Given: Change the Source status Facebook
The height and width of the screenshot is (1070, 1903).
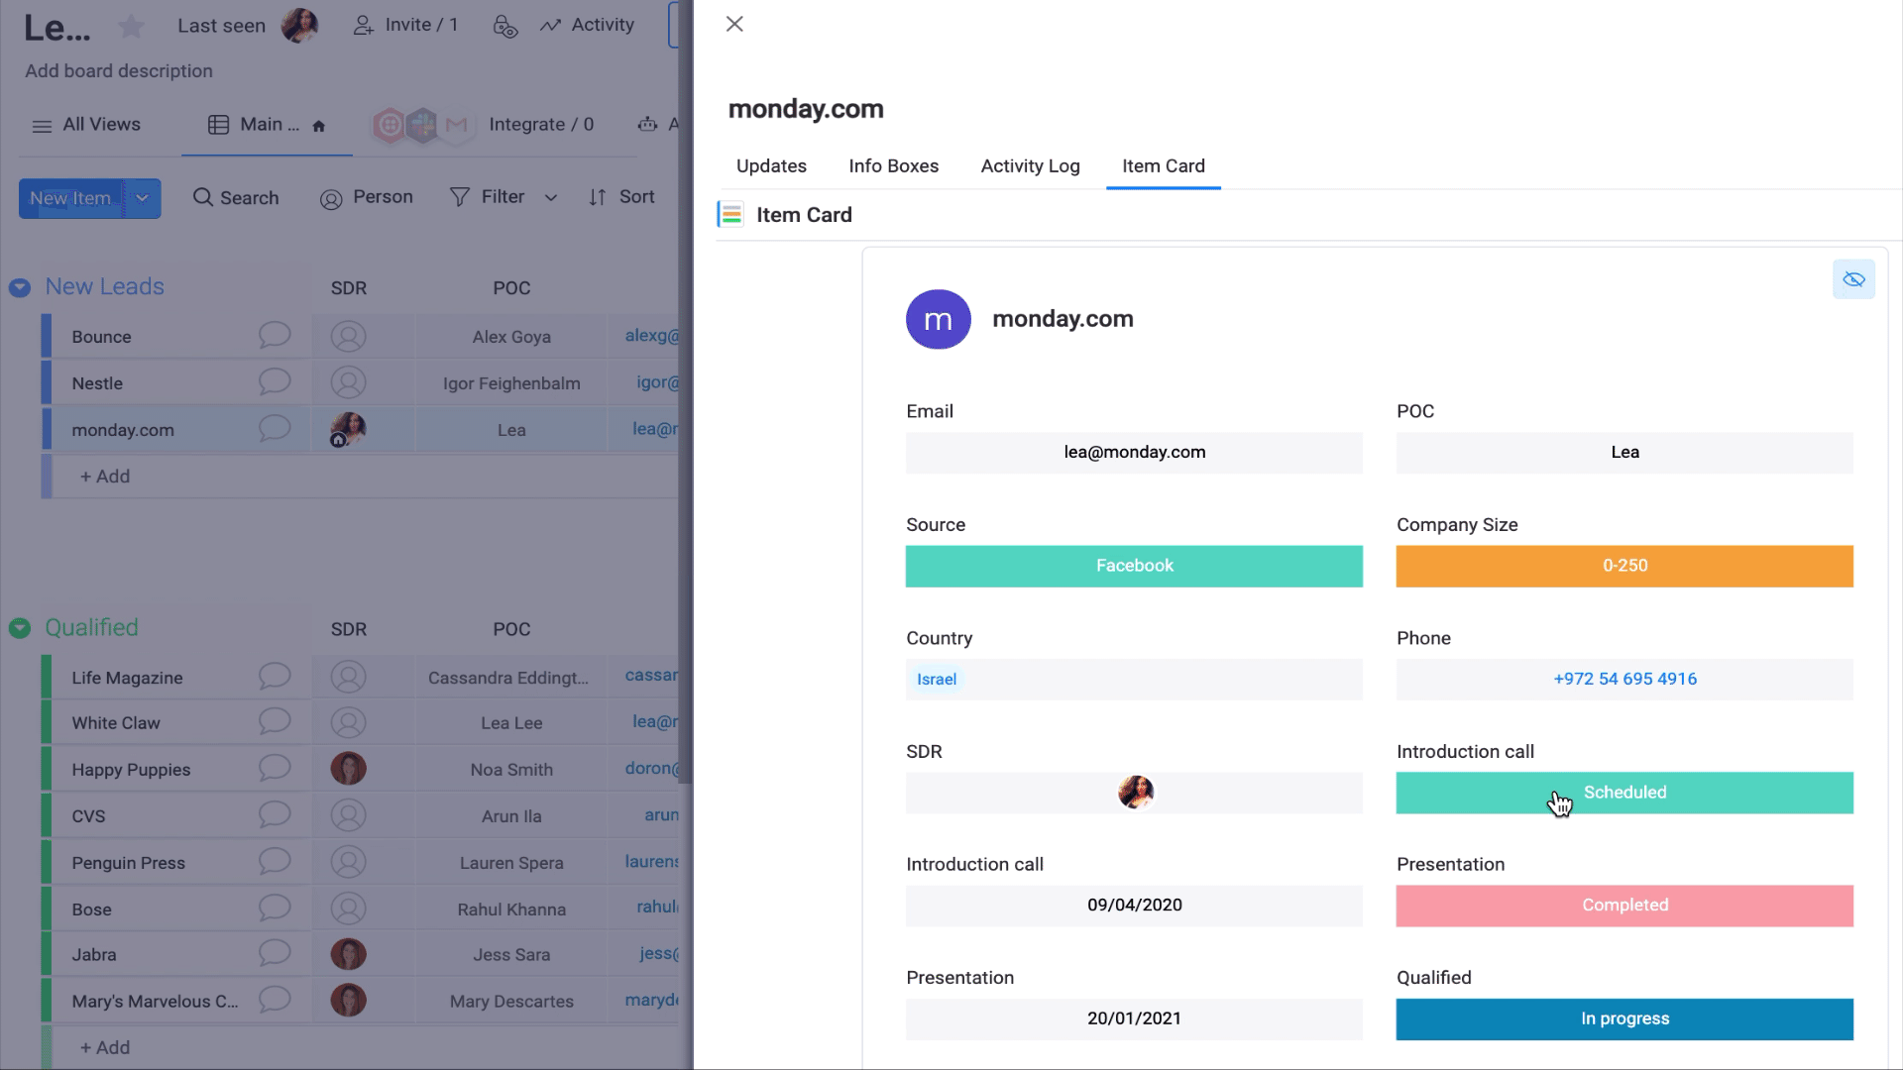Looking at the screenshot, I should [1134, 567].
